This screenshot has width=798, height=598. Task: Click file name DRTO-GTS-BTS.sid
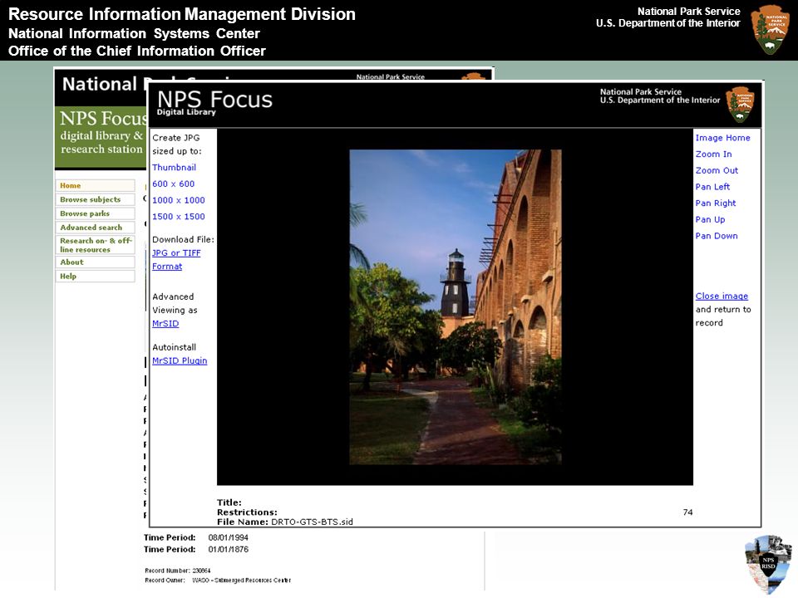312,522
